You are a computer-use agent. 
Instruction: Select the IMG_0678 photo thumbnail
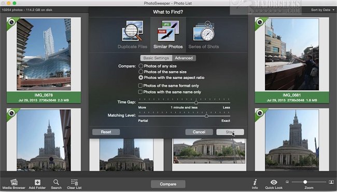[44, 54]
